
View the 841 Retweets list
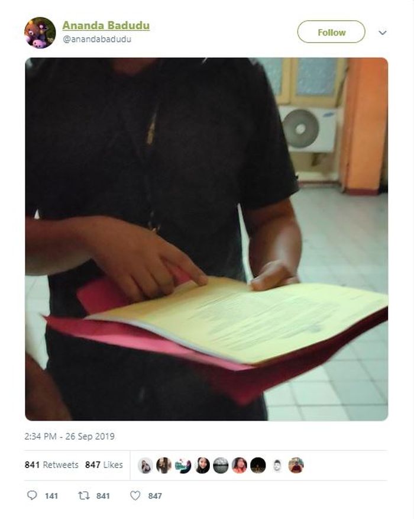point(51,465)
